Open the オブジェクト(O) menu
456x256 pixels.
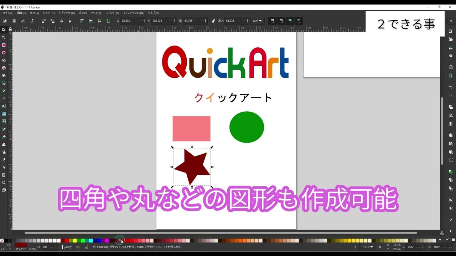coord(67,13)
